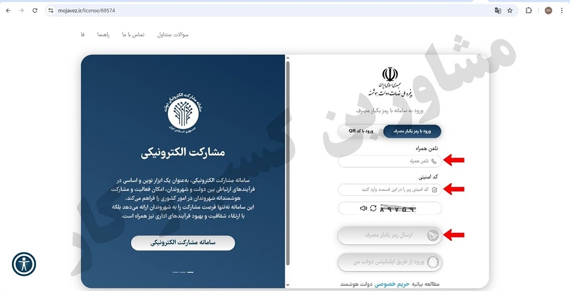Reload the page with refresh icon
The image size is (570, 291).
tap(35, 10)
